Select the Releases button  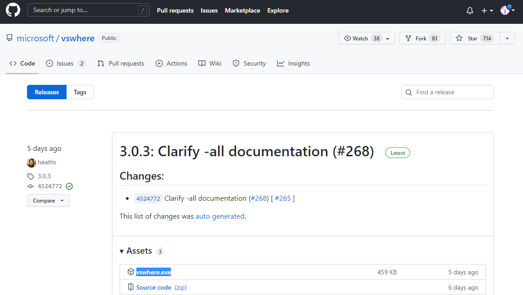tap(47, 92)
